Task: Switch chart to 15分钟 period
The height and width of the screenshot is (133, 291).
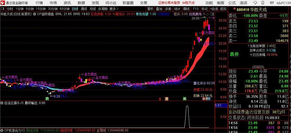Action: tap(41, 9)
